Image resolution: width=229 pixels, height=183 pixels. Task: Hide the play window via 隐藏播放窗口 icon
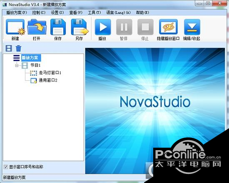(168, 27)
